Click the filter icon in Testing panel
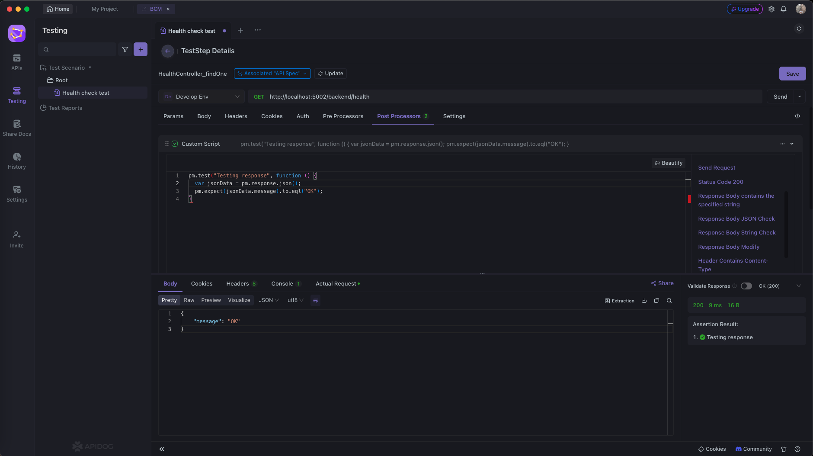 click(x=125, y=49)
